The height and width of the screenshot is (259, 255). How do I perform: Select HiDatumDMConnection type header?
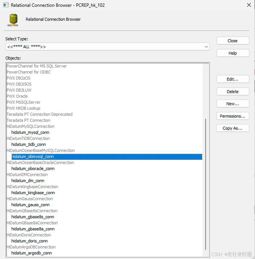tap(27, 175)
